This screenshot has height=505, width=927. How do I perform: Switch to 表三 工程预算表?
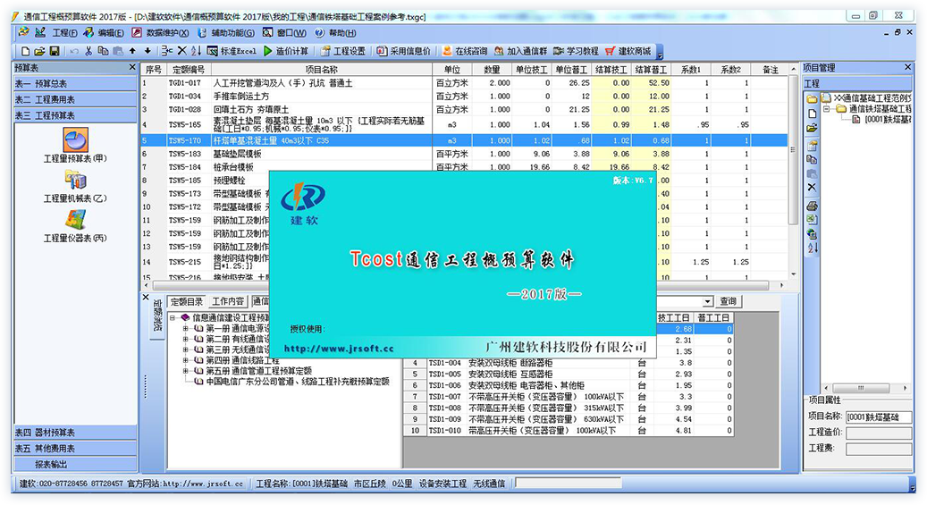tap(75, 115)
